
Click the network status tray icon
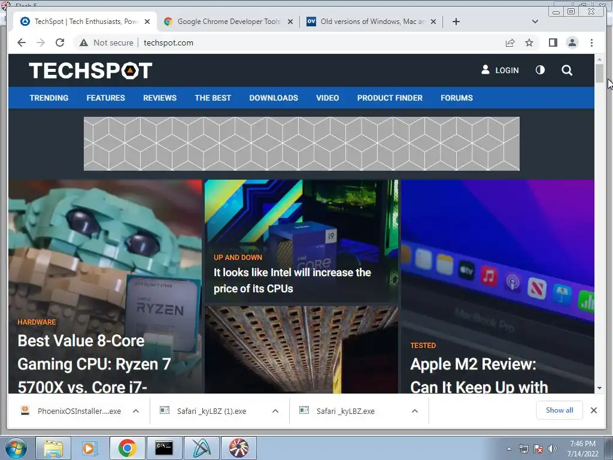[523, 449]
